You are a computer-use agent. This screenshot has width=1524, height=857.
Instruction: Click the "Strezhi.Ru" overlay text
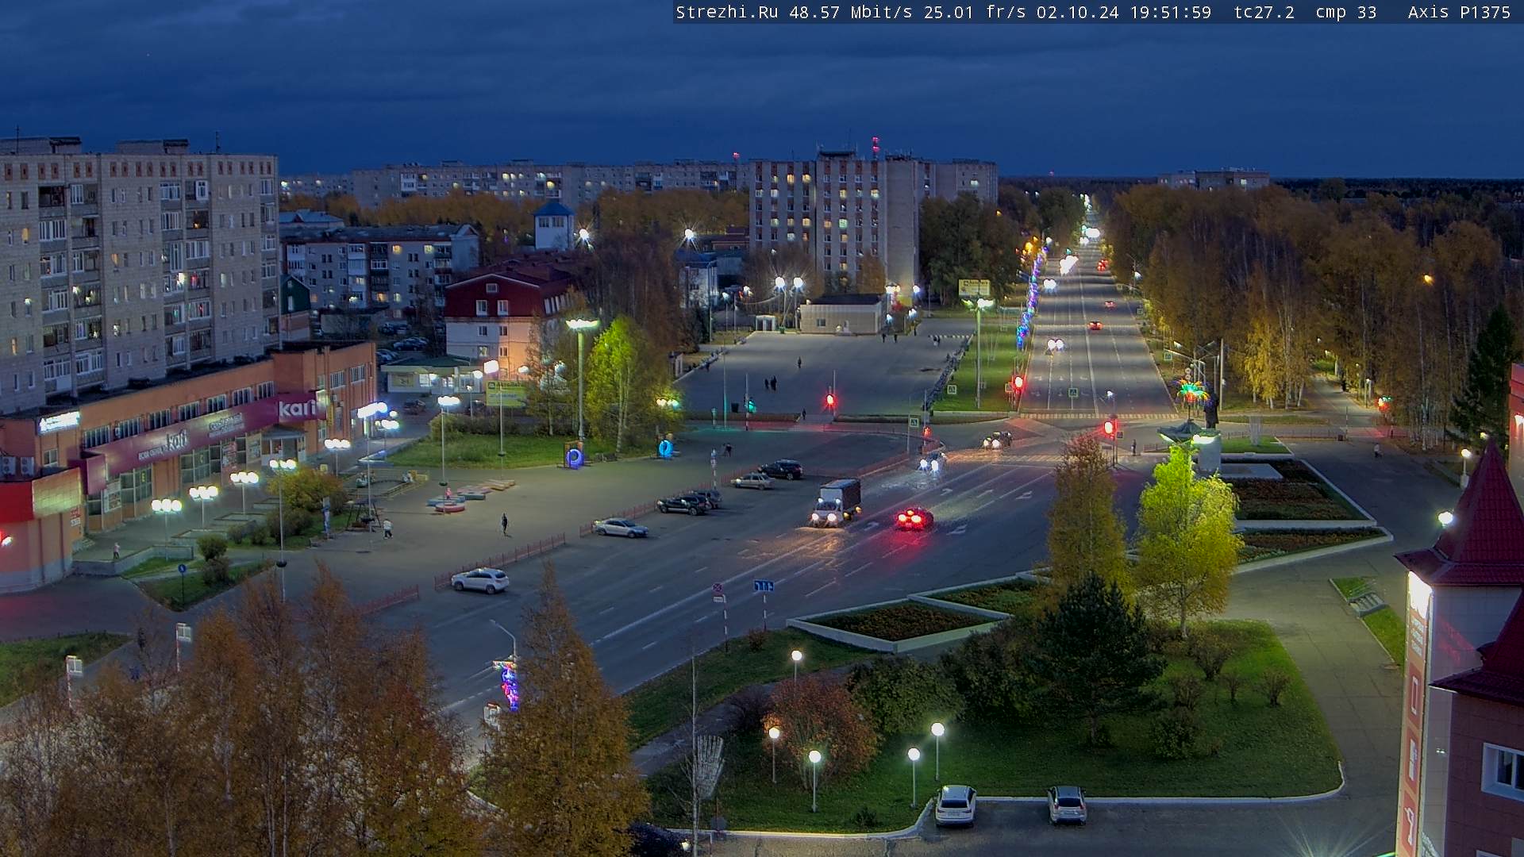(726, 13)
